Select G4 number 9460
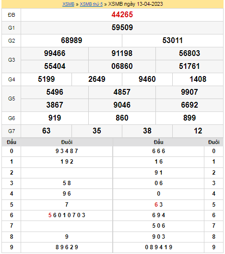 (x=147, y=79)
